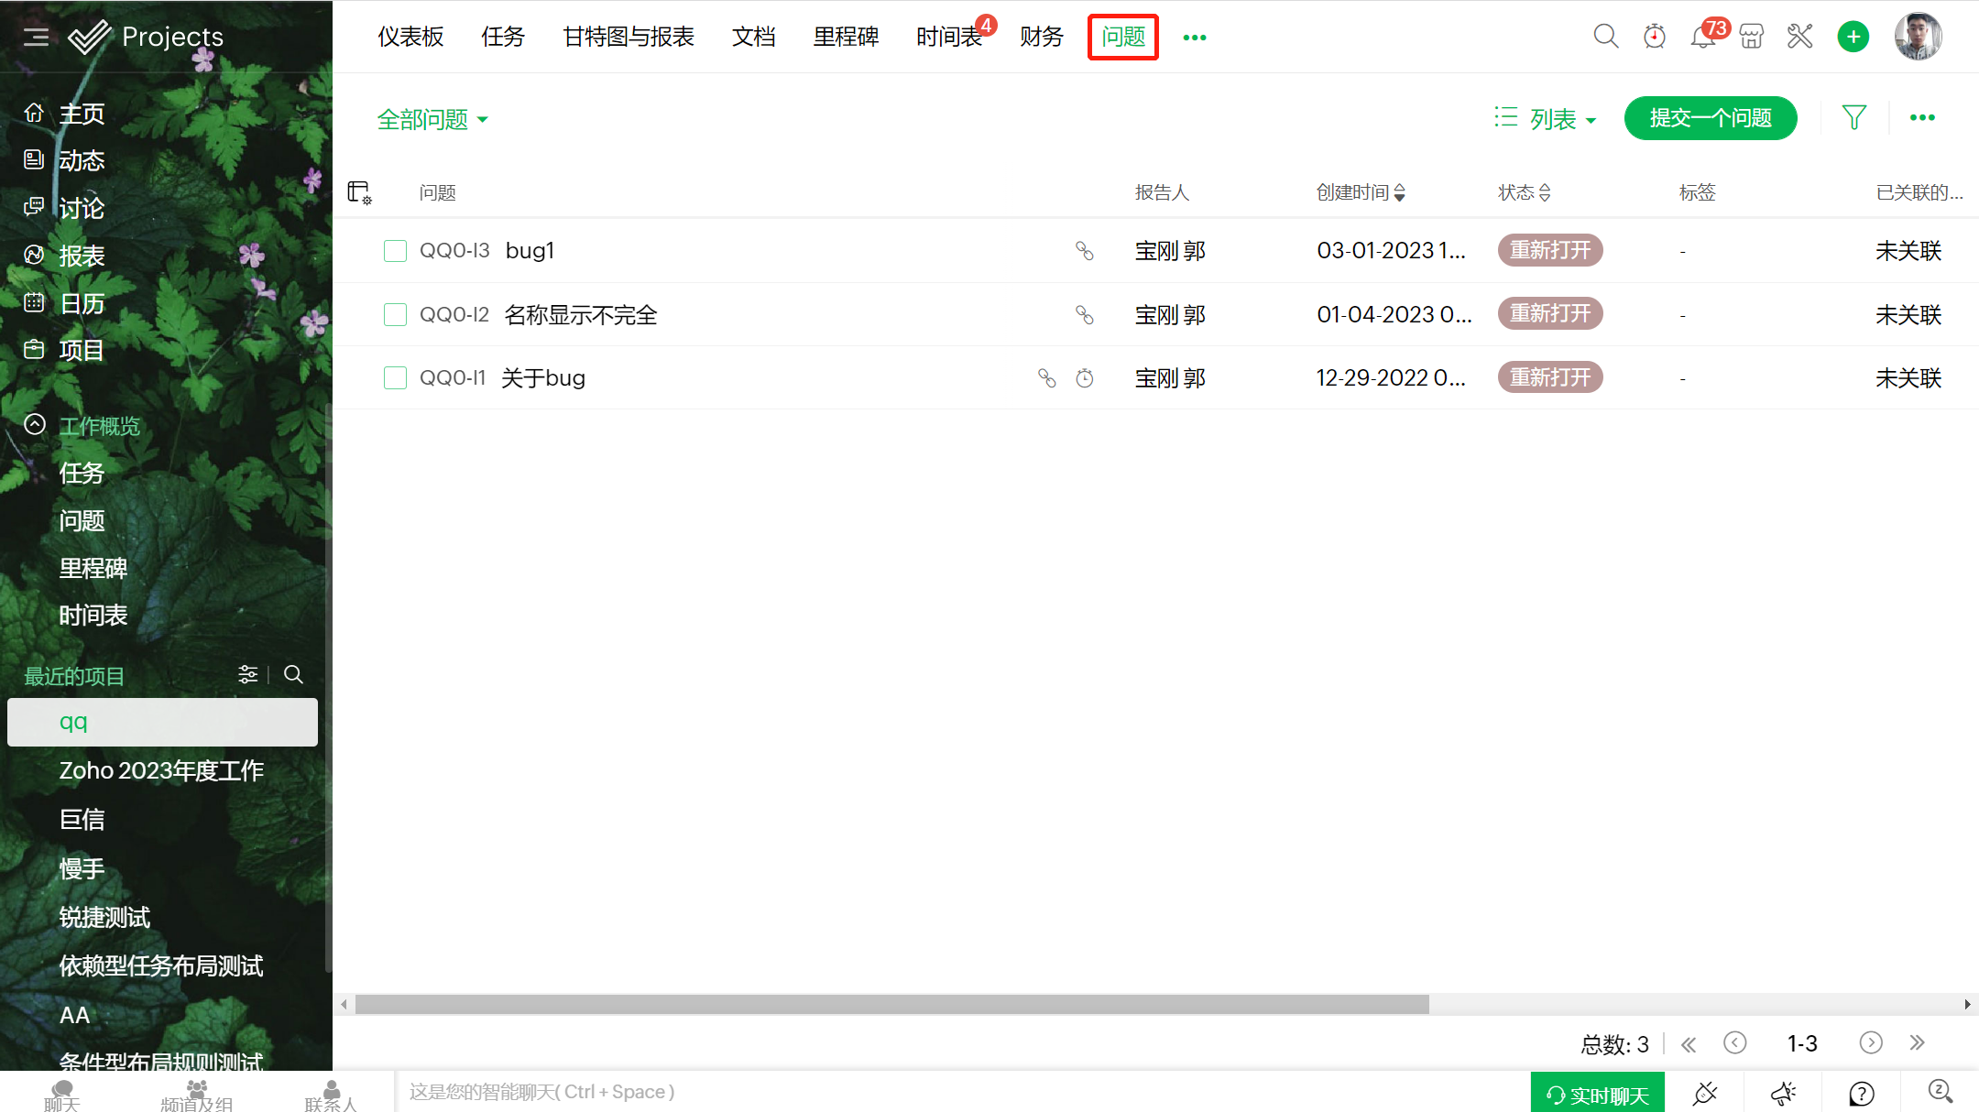This screenshot has height=1112, width=1979.
Task: Select checkbox for issue QQ0-I2
Action: point(395,315)
